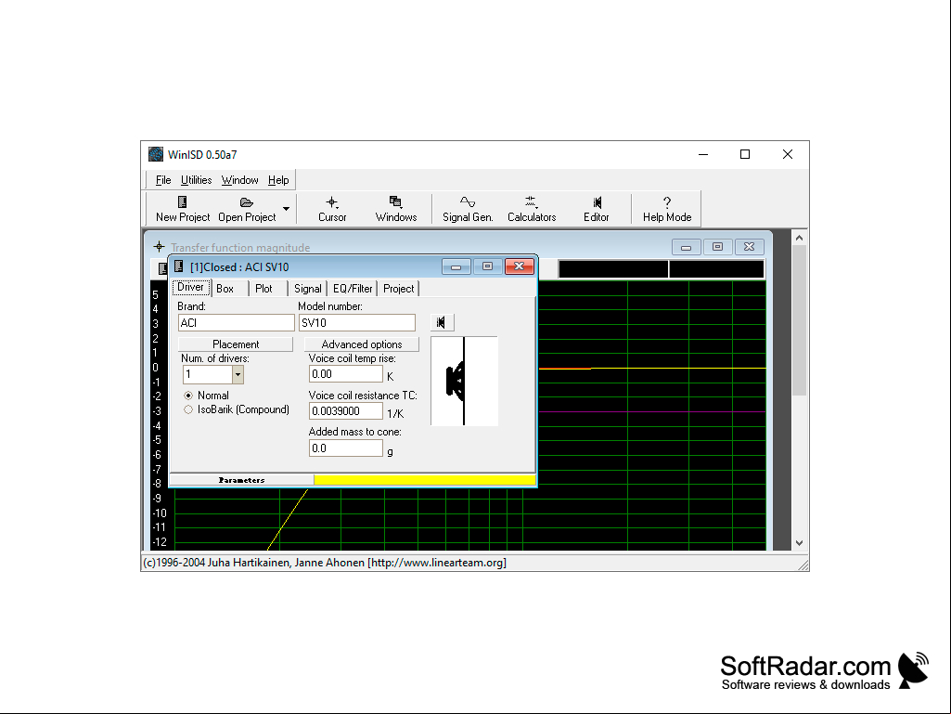The height and width of the screenshot is (714, 951).
Task: Click the driver placement diagram thumbnail
Action: pyautogui.click(x=464, y=382)
